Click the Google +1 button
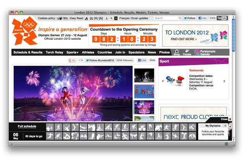 pos(72,60)
